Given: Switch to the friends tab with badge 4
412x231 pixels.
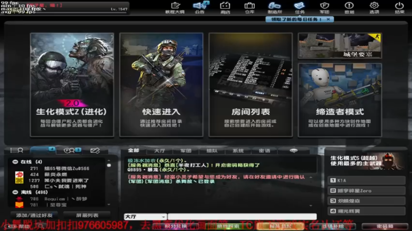Looking at the screenshot, I should tap(43, 150).
